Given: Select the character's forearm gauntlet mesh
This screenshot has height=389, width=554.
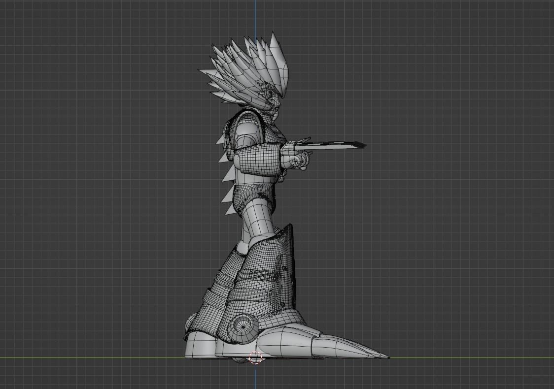Looking at the screenshot, I should click(x=260, y=159).
